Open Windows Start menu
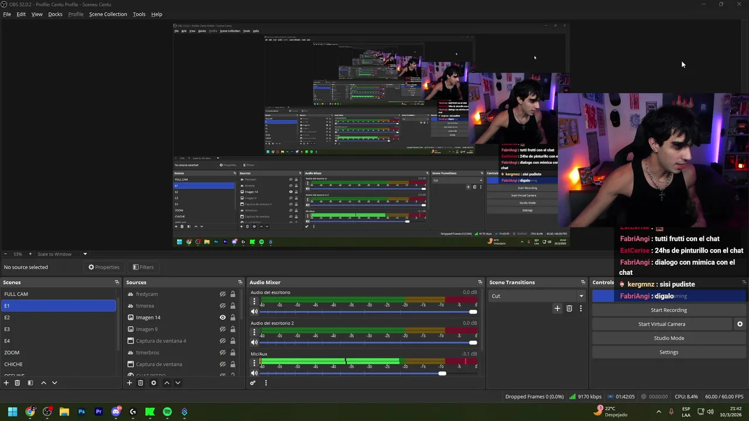Viewport: 749px width, 421px height. click(12, 412)
